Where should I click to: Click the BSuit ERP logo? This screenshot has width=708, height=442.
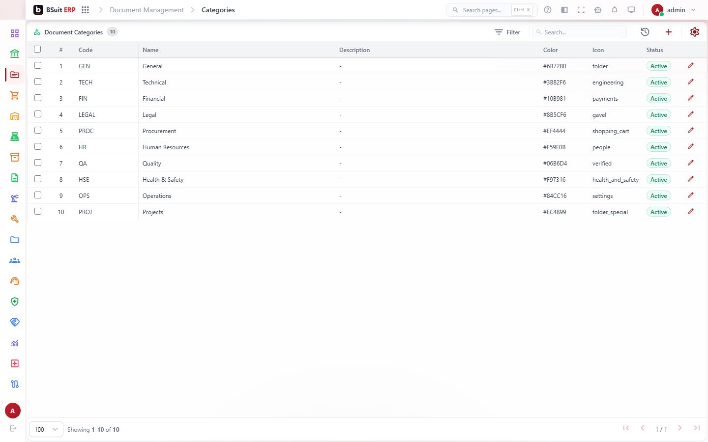54,10
